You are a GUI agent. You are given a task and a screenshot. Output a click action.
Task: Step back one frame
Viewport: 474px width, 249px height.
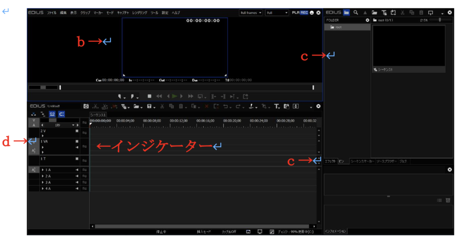[x=168, y=96]
